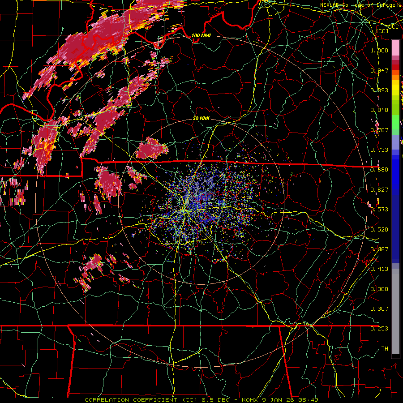The width and height of the screenshot is (403, 403).
Task: Click the 0.307 scale value
Action: pos(379,309)
